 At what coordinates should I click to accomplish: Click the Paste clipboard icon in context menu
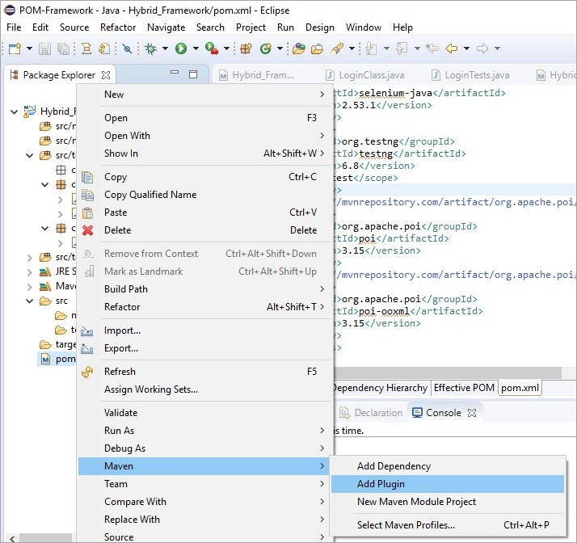87,213
